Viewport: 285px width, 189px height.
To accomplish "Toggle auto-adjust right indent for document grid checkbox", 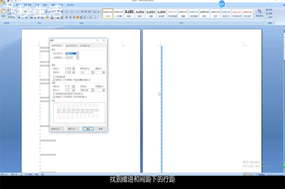I will coord(54,80).
